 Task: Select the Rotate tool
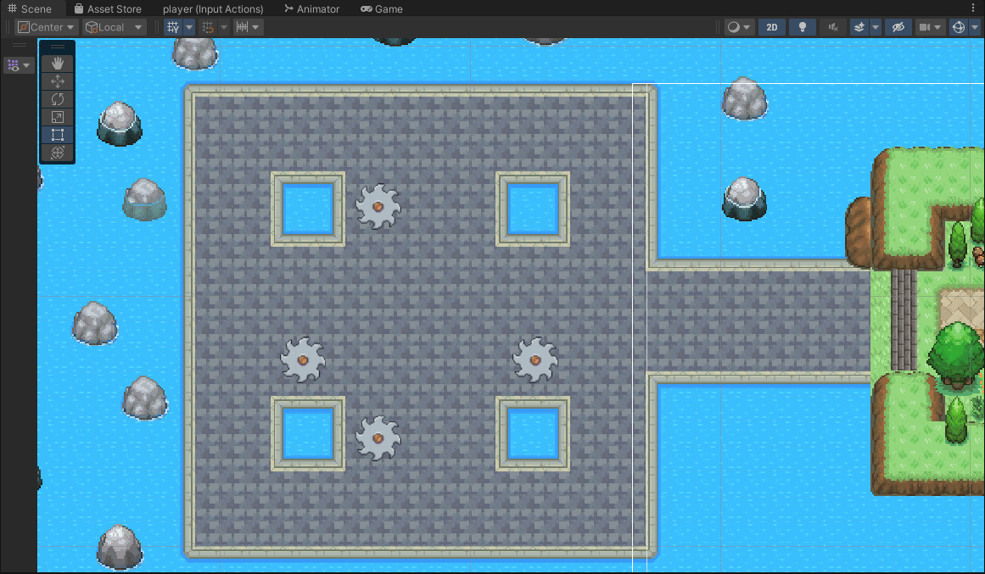coord(57,99)
